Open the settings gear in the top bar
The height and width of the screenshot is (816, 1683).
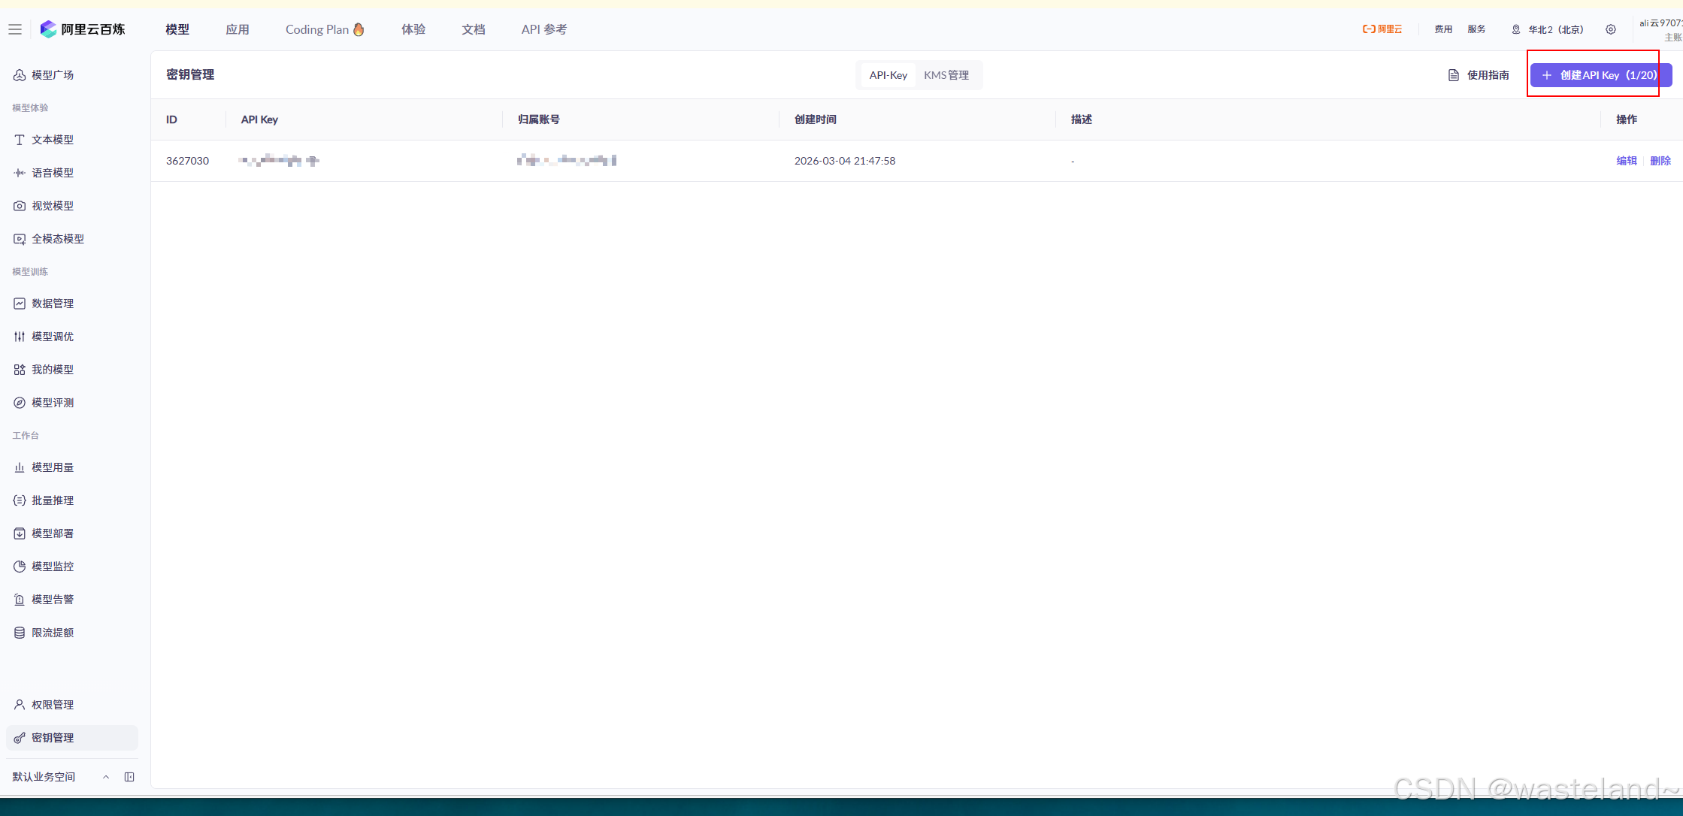point(1611,29)
